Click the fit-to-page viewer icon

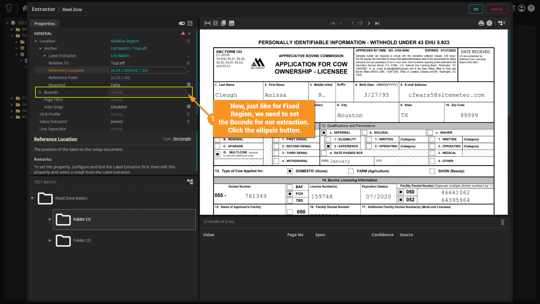215,23
